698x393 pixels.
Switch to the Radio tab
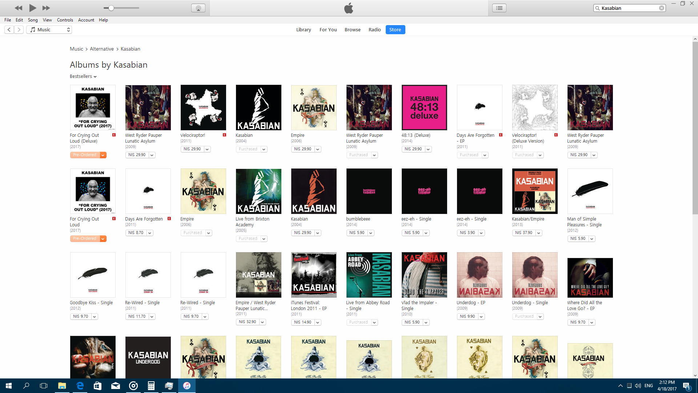tap(374, 29)
